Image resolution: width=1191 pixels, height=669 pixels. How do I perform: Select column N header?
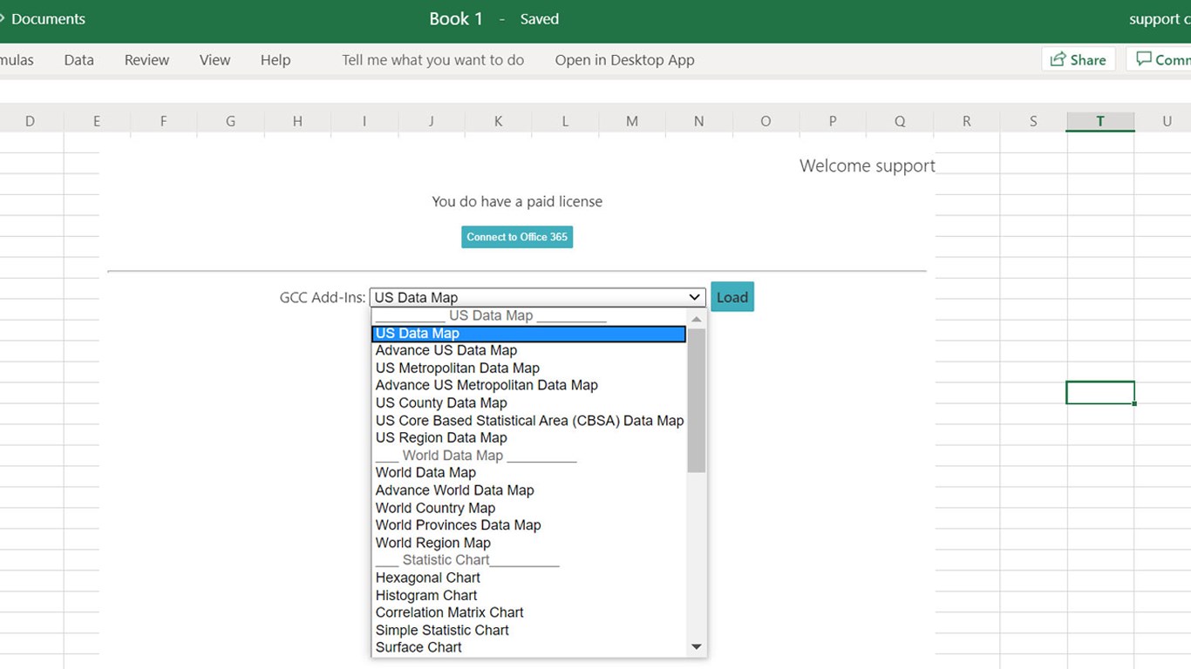[698, 121]
